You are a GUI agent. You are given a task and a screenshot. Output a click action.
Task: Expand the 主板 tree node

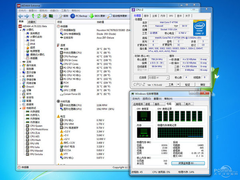(x=20, y=62)
